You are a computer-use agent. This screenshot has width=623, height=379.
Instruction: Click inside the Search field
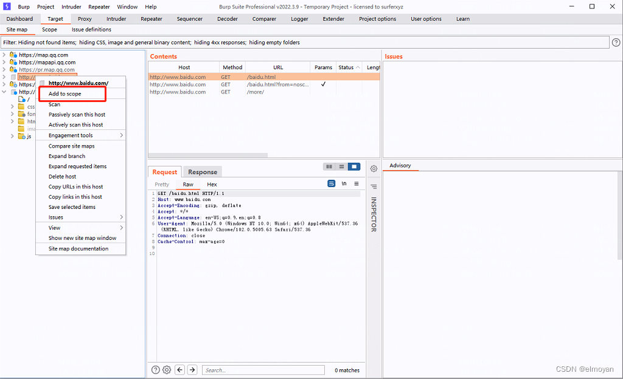click(263, 369)
